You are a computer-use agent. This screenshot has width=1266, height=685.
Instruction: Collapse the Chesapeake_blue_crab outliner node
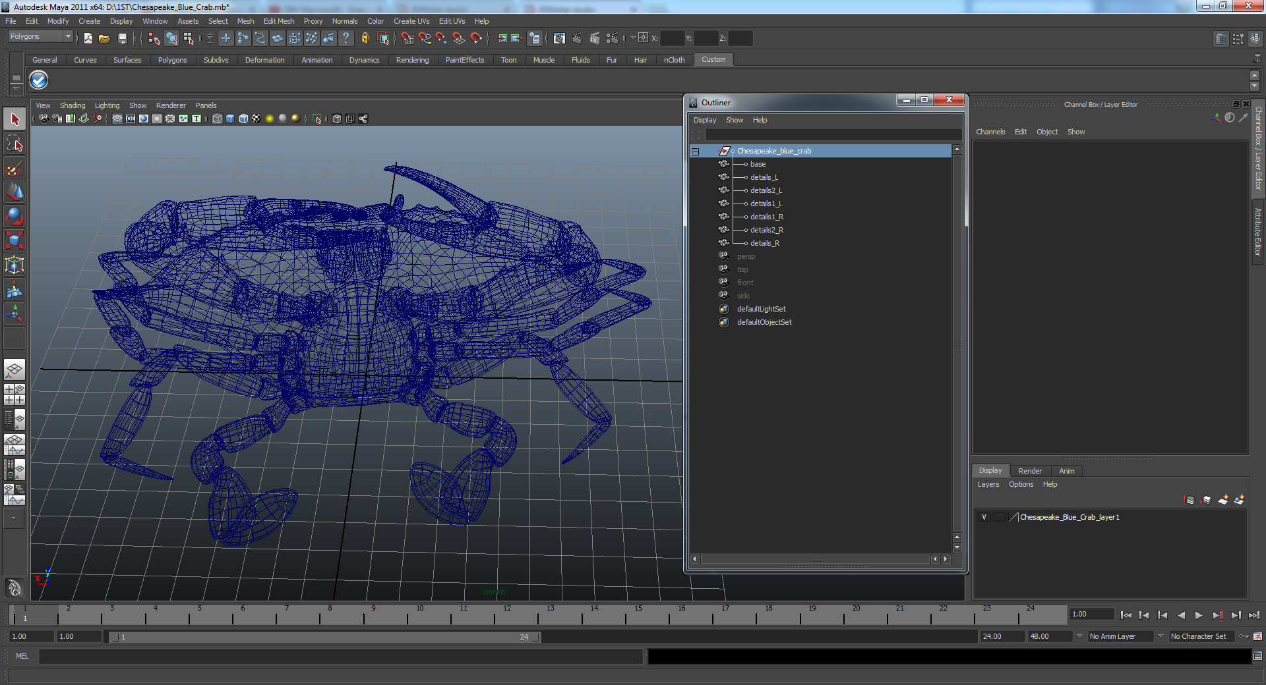(x=695, y=151)
